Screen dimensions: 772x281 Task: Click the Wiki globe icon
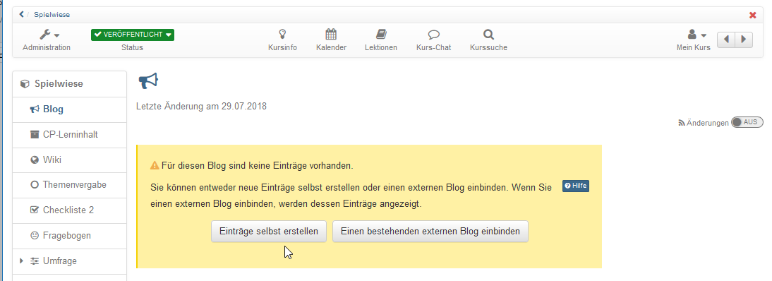(35, 160)
